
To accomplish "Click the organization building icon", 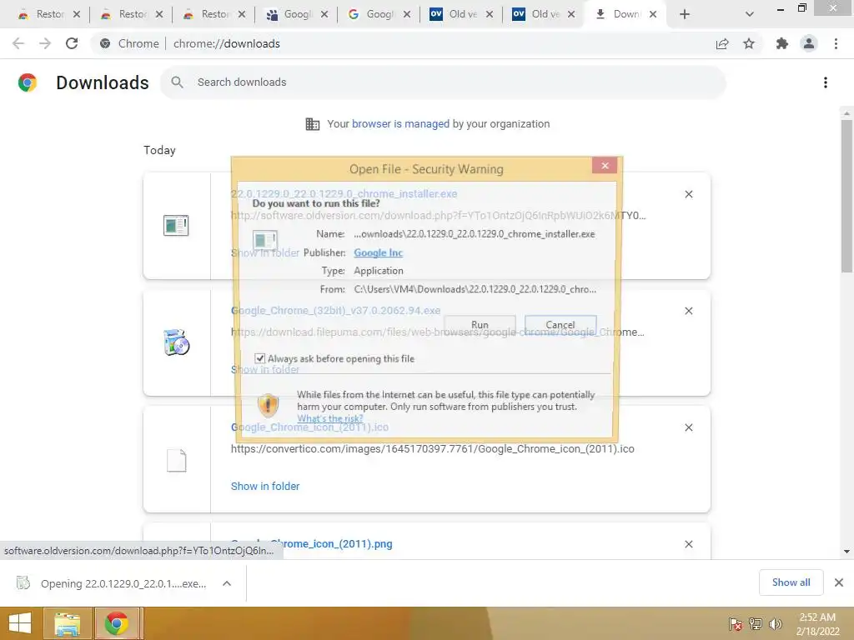I will tap(313, 124).
